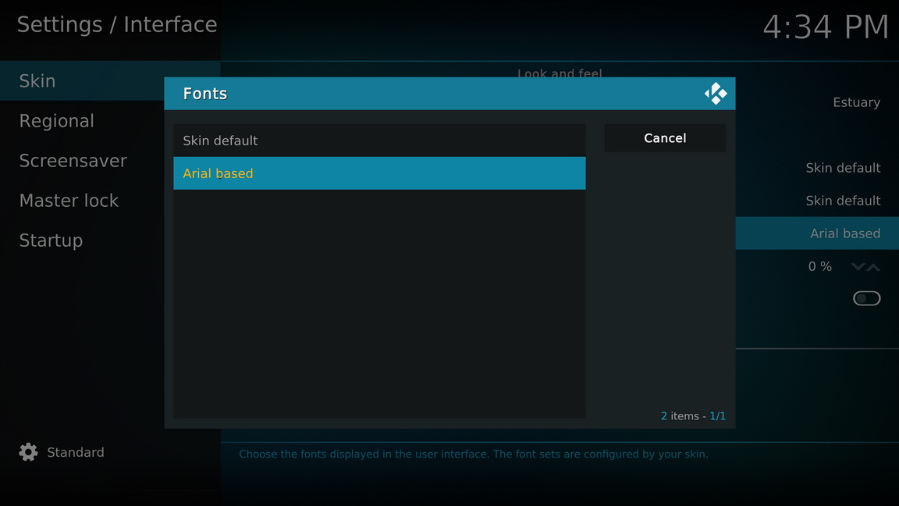The image size is (899, 506).
Task: Click the settings level gear icon
Action: tap(28, 452)
